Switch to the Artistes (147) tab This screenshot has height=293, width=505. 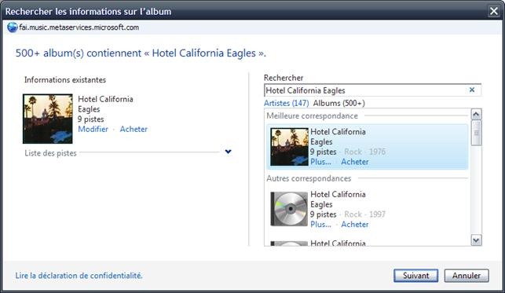click(287, 103)
